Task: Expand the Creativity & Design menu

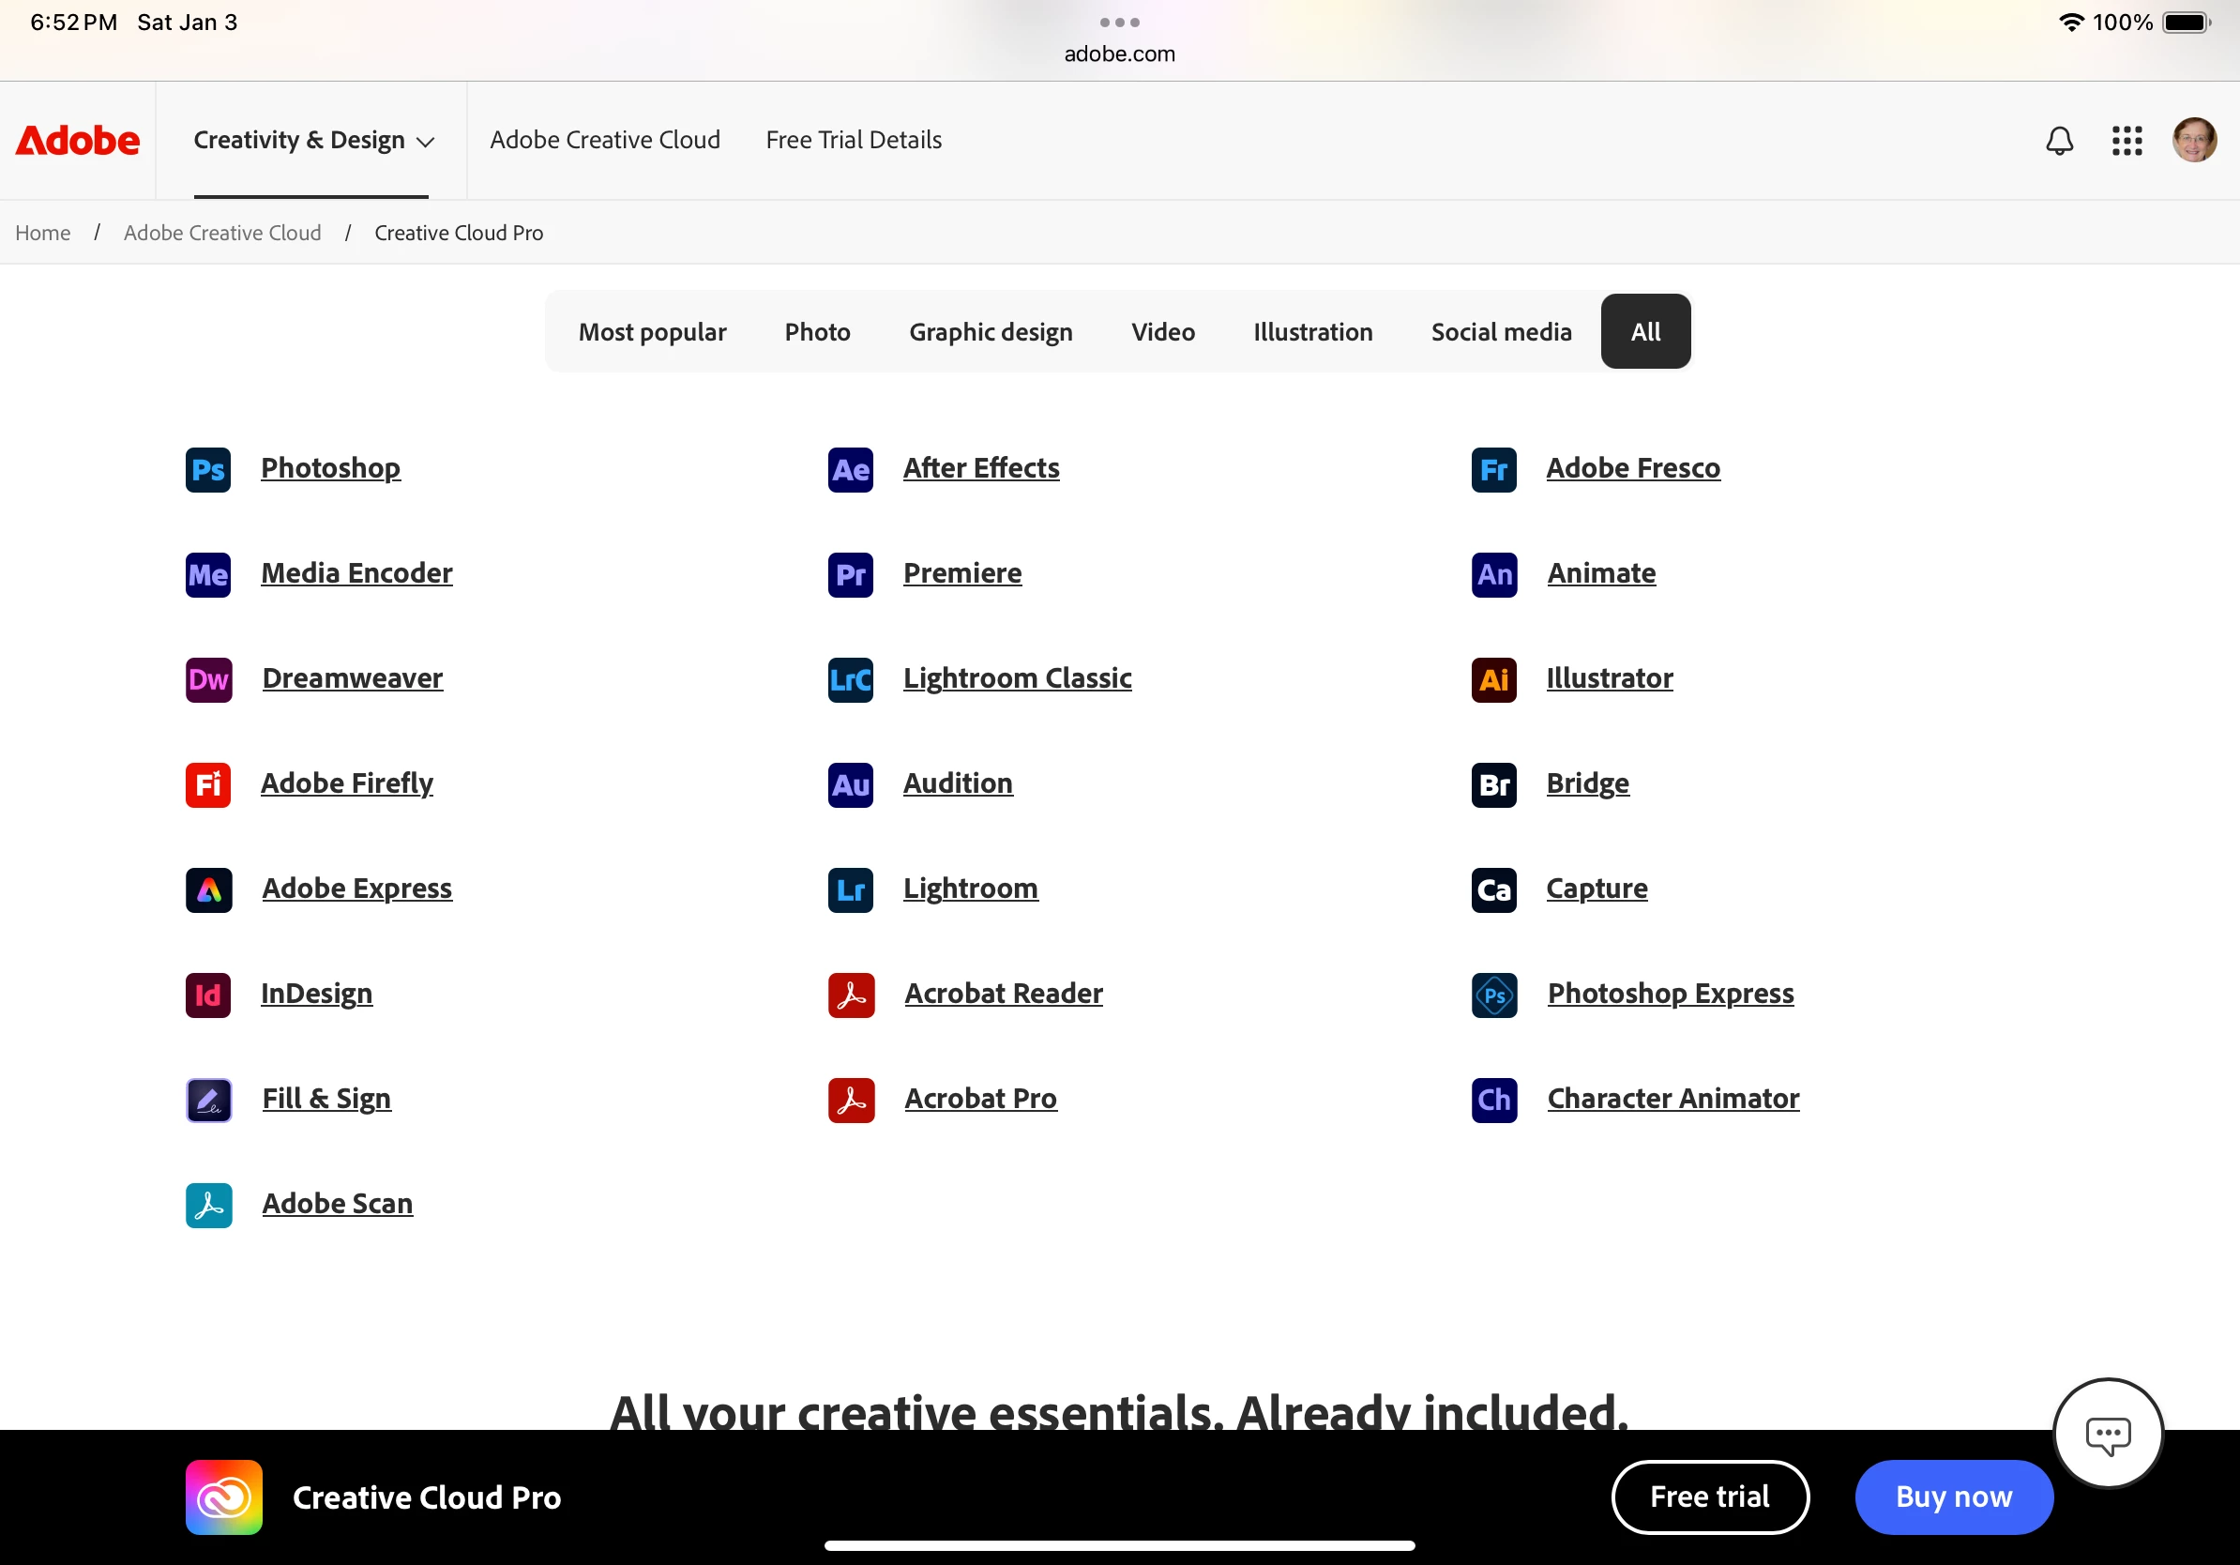Action: (313, 141)
